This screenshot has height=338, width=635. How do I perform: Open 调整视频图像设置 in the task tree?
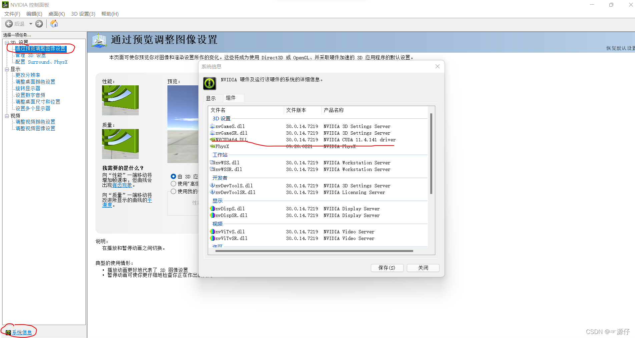click(x=35, y=128)
